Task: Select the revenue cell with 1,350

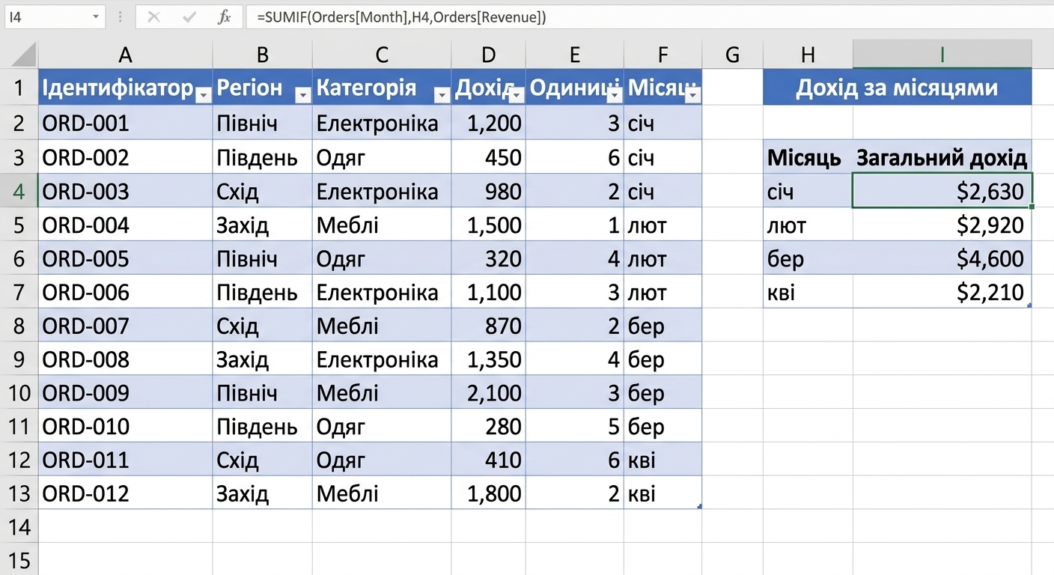Action: 489,359
